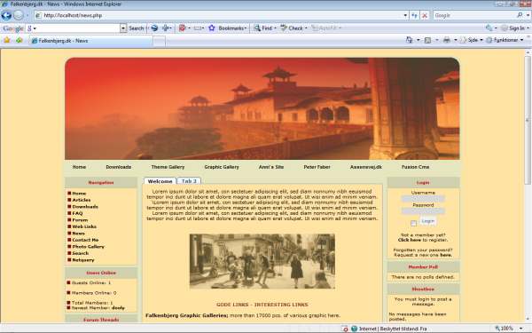532x333 pixels.
Task: Open Favorites Center star icon
Action: (x=7, y=41)
